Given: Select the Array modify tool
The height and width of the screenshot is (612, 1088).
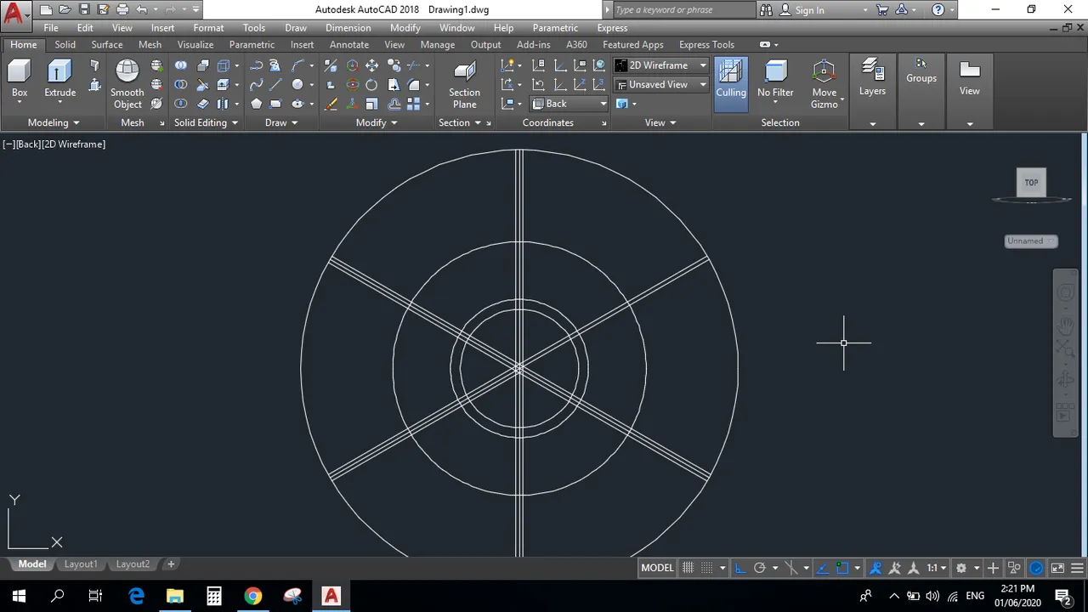Looking at the screenshot, I should [x=414, y=104].
